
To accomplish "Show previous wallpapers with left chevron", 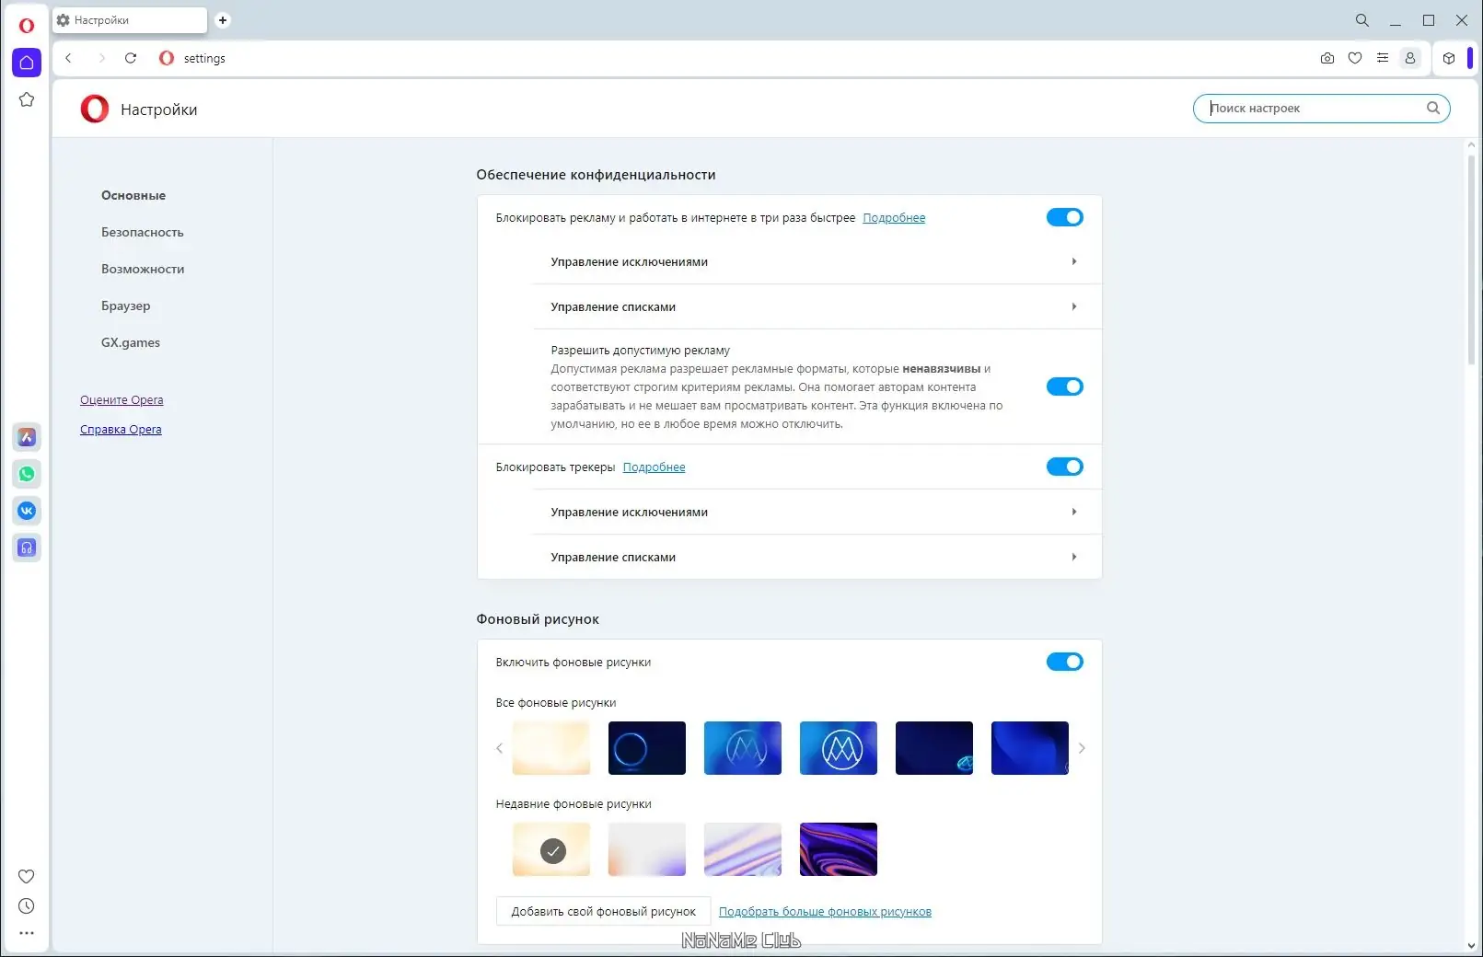I will coord(500,748).
